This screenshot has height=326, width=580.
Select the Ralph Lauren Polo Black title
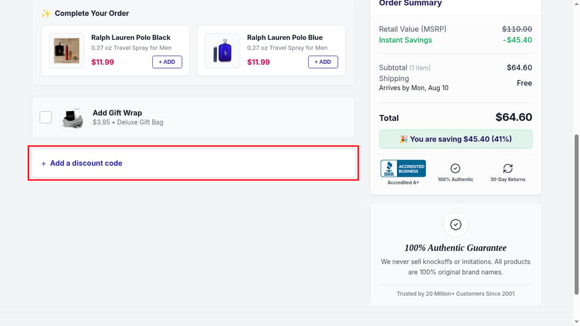click(x=130, y=37)
